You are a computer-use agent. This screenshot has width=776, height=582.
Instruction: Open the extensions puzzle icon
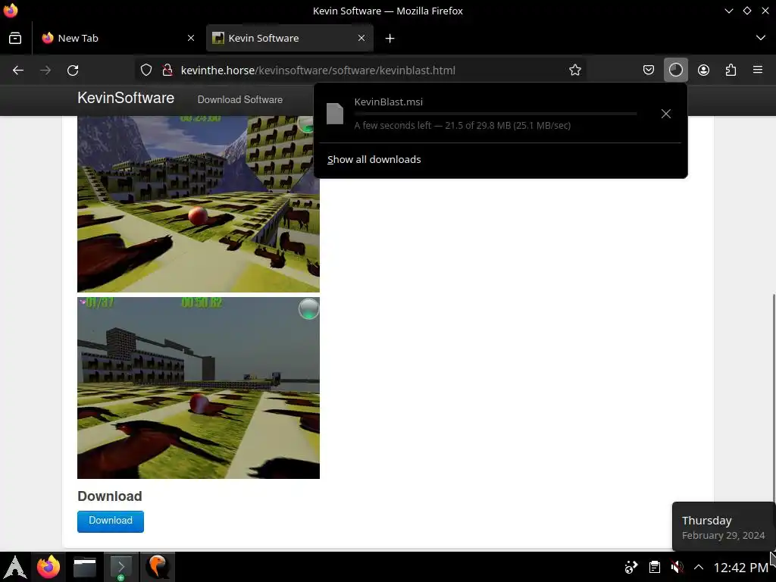click(731, 70)
